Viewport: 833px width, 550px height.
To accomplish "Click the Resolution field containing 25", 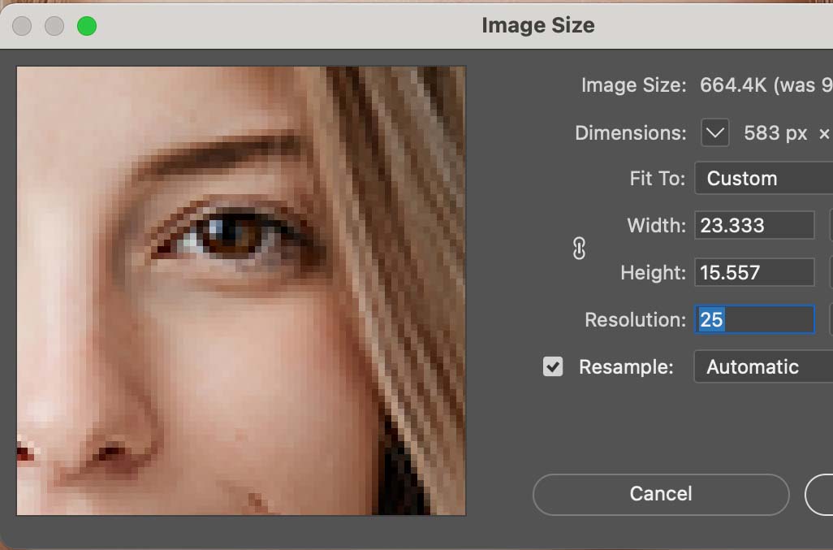I will pos(754,320).
